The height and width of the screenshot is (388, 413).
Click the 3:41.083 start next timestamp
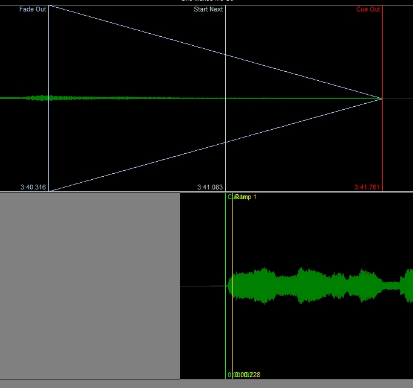coord(210,187)
